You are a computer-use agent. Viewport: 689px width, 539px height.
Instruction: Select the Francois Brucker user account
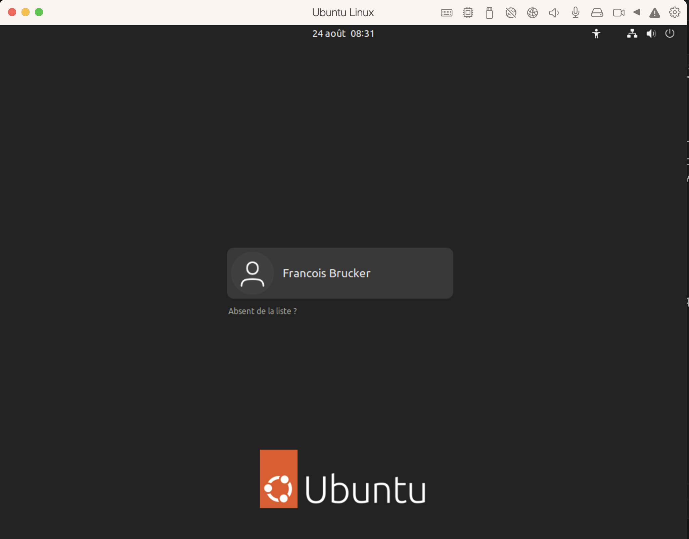click(340, 273)
